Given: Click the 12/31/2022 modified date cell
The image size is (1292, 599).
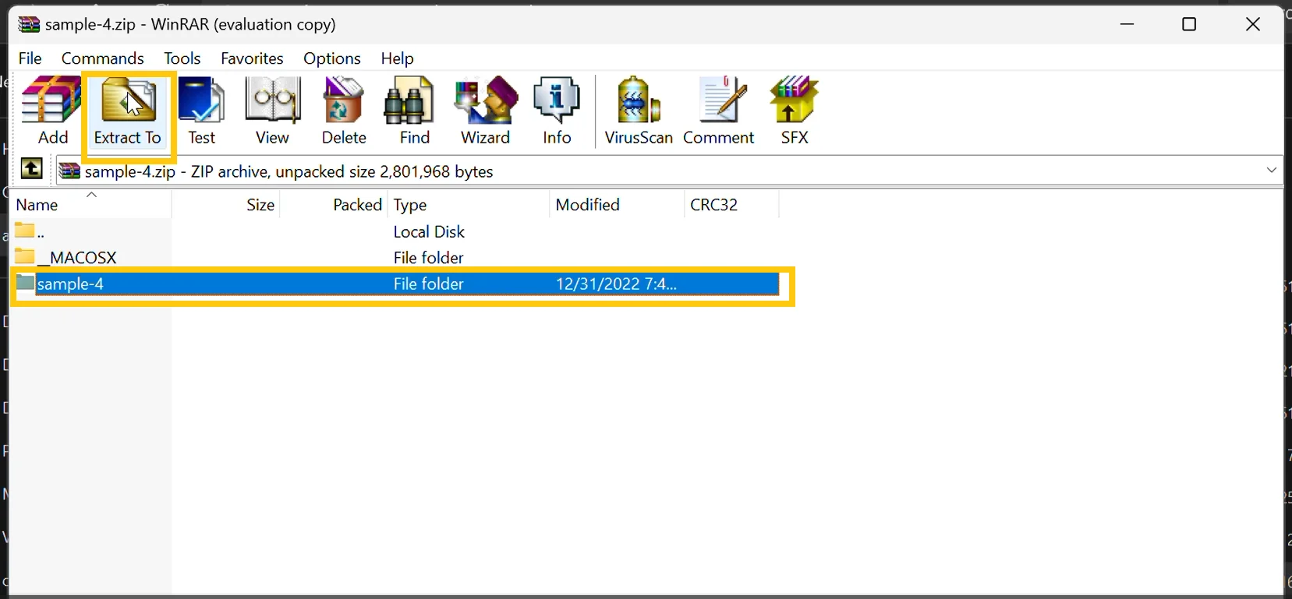Looking at the screenshot, I should (616, 284).
